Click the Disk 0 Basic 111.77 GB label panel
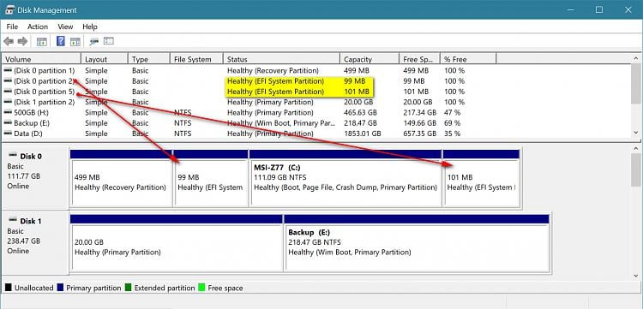The image size is (643, 309). pyautogui.click(x=35, y=177)
